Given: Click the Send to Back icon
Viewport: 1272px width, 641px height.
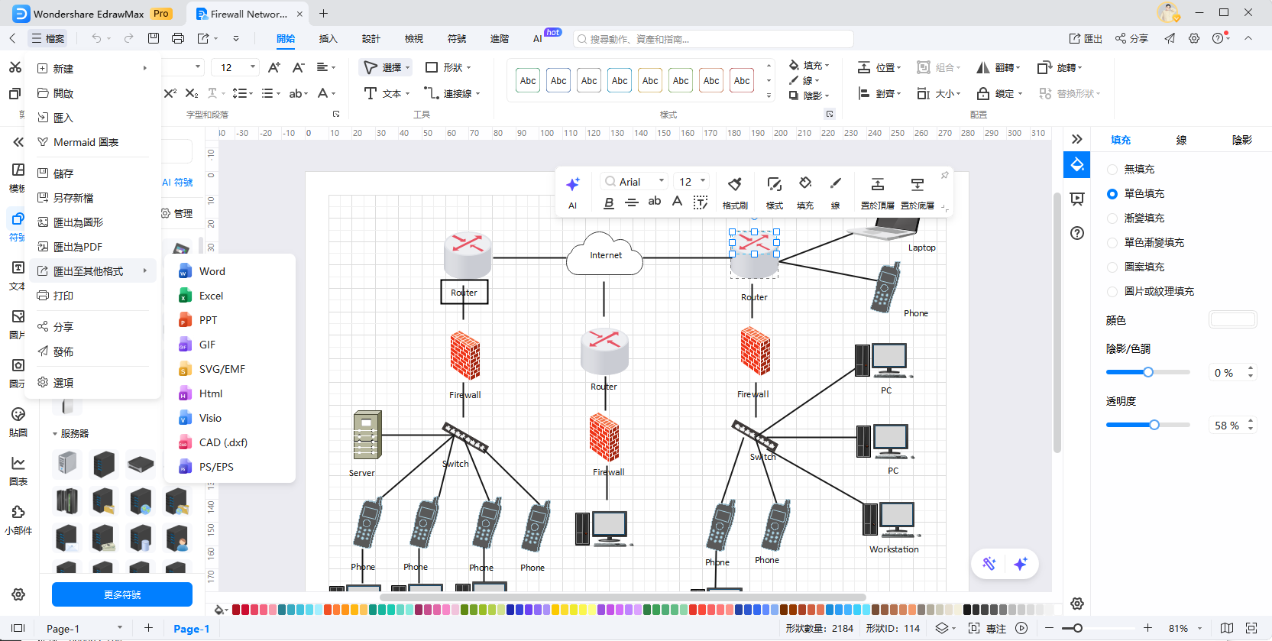Looking at the screenshot, I should tap(917, 184).
